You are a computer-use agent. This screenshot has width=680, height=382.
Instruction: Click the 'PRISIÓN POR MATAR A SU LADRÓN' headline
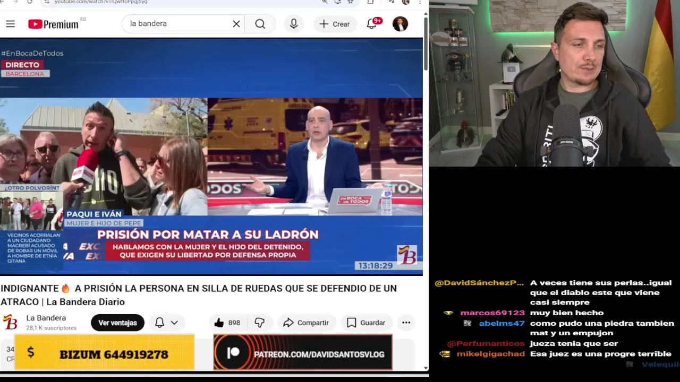point(208,234)
